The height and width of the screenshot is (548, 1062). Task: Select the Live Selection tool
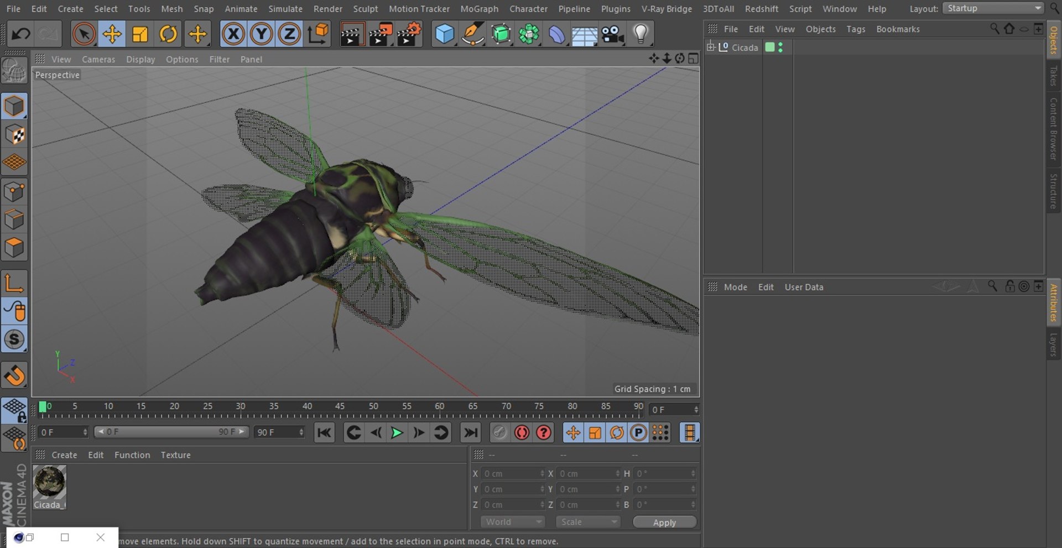(x=84, y=34)
